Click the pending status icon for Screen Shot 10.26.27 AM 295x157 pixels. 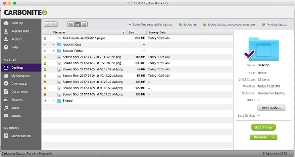[x=45, y=82]
